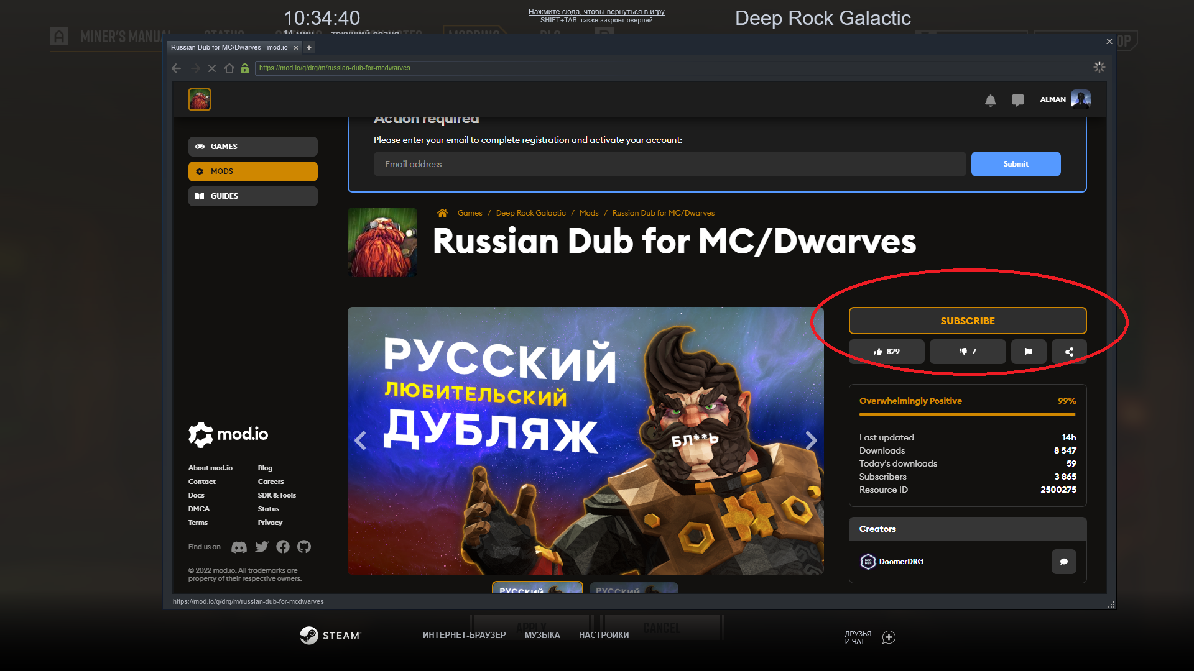The image size is (1194, 671).
Task: Click the Deep Rock Galactic breadcrumb link
Action: tap(530, 213)
